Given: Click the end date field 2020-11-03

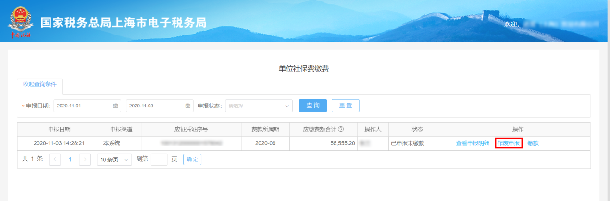Looking at the screenshot, I should click(153, 106).
